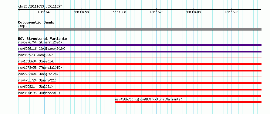Click the nsv3374196 (Audano2019) variant label
Screen dimensions: 270x114
(39, 93)
